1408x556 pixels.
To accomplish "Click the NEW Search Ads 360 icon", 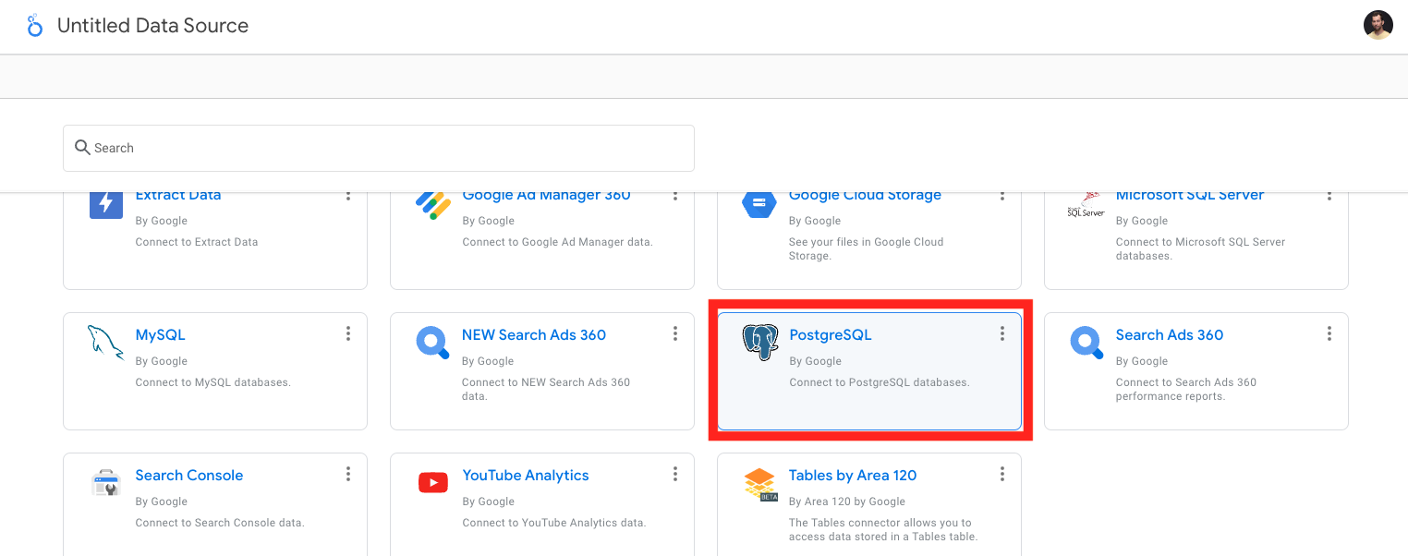I will click(x=432, y=343).
